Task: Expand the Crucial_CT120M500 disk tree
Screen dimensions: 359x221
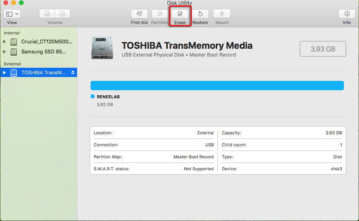Action: pyautogui.click(x=5, y=41)
